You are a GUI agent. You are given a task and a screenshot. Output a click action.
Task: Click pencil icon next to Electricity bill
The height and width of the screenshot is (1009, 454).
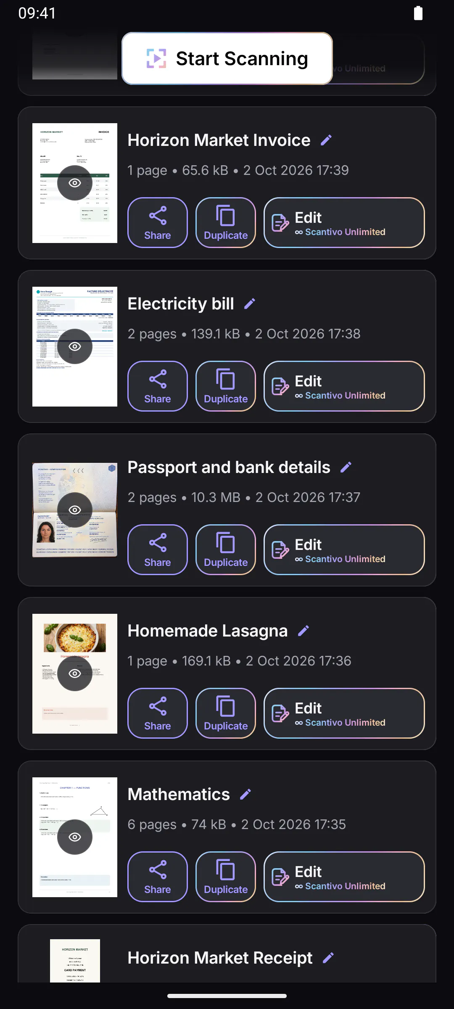click(250, 304)
